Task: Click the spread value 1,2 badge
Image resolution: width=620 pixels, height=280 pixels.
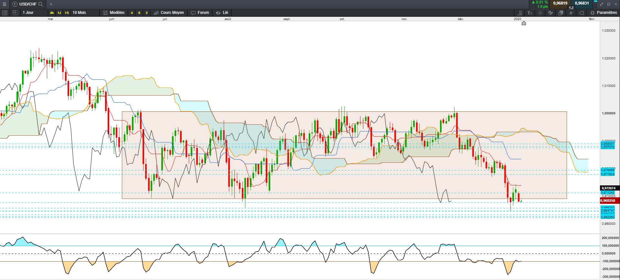Action: coord(571,8)
